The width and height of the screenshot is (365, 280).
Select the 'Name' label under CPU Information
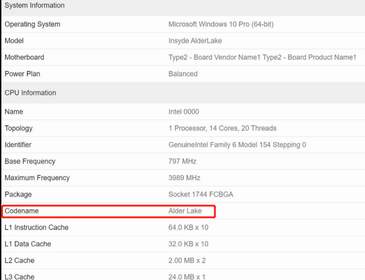point(14,111)
